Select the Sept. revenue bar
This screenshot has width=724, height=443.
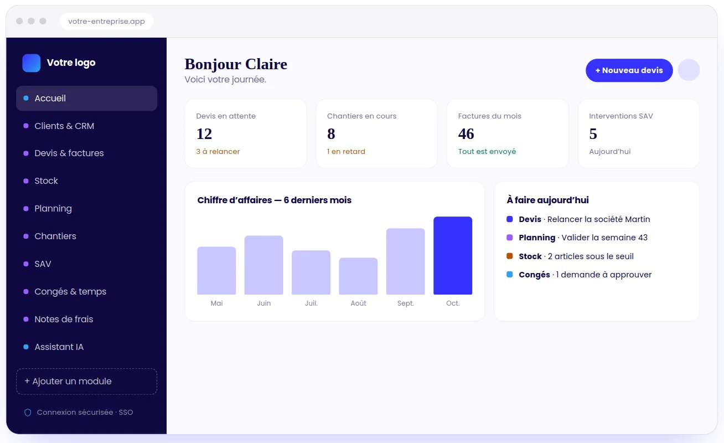pyautogui.click(x=406, y=261)
